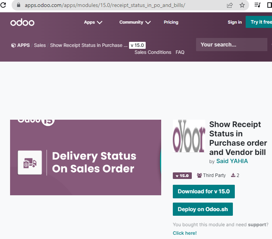The image size is (272, 239).
Task: Click the Click here! support link
Action: point(184,233)
